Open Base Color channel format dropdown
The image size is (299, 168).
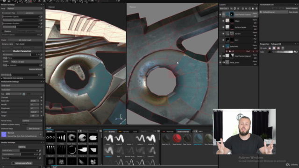click(x=35, y=101)
